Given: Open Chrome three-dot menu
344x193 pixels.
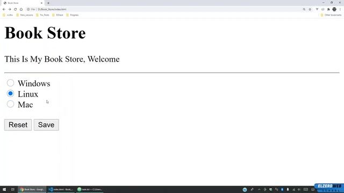Looking at the screenshot, I should tap(340, 10).
